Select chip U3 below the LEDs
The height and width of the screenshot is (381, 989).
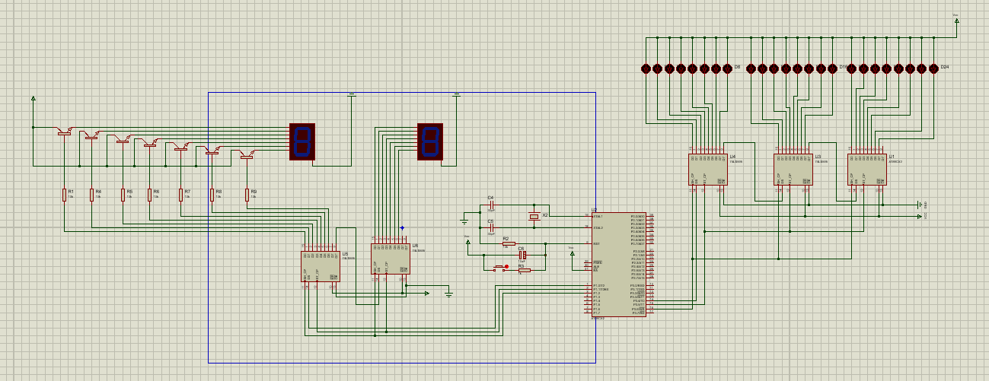click(793, 170)
